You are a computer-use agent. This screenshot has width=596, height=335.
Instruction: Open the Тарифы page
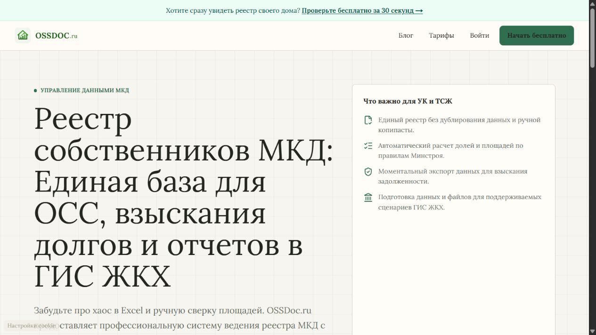pos(441,35)
